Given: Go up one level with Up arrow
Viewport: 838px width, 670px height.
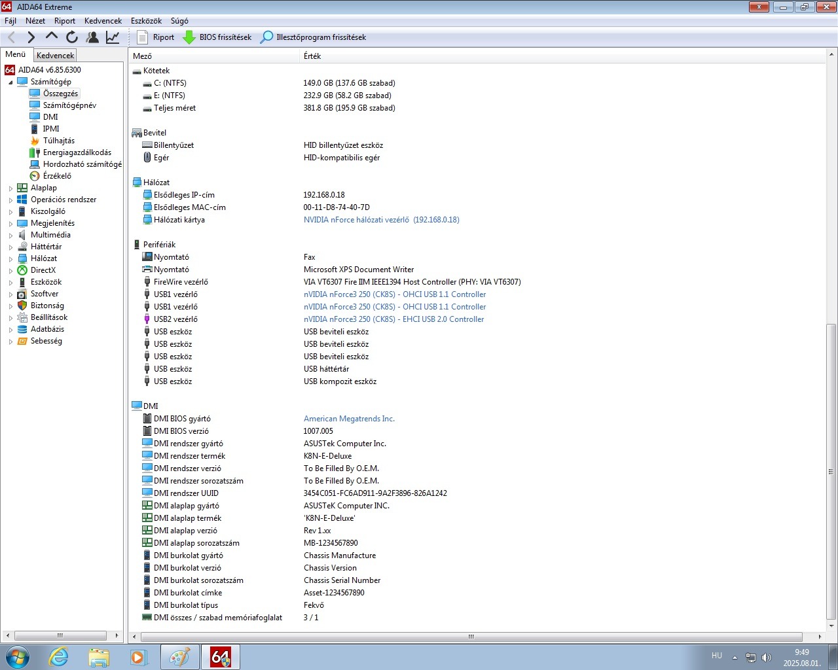Looking at the screenshot, I should pos(52,37).
